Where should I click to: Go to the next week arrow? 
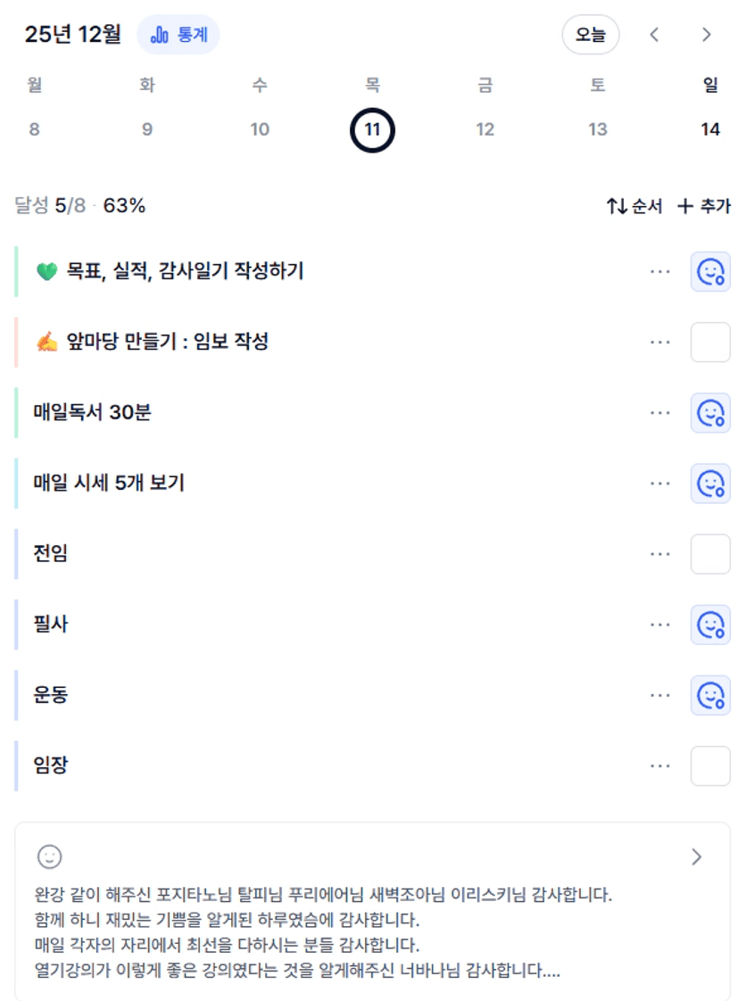[706, 35]
